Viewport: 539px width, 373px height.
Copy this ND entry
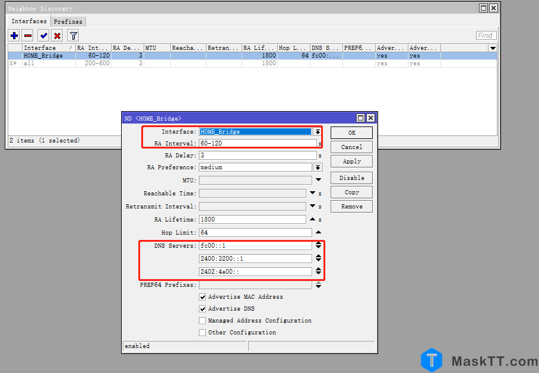point(351,192)
